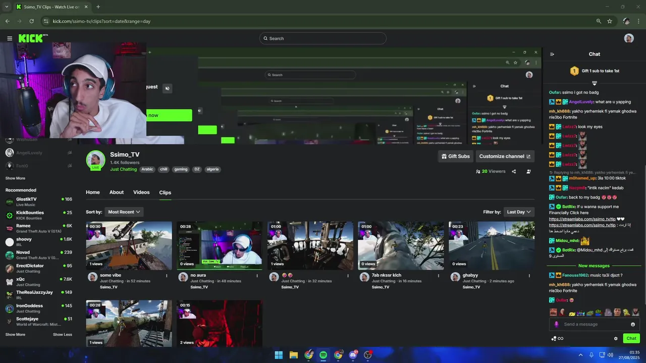Click the "Arabic" channel tag

pyautogui.click(x=147, y=169)
